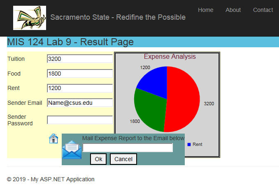Click the open envelope mail icon

click(72, 150)
